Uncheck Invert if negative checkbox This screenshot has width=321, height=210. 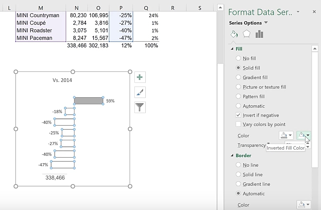pos(238,115)
